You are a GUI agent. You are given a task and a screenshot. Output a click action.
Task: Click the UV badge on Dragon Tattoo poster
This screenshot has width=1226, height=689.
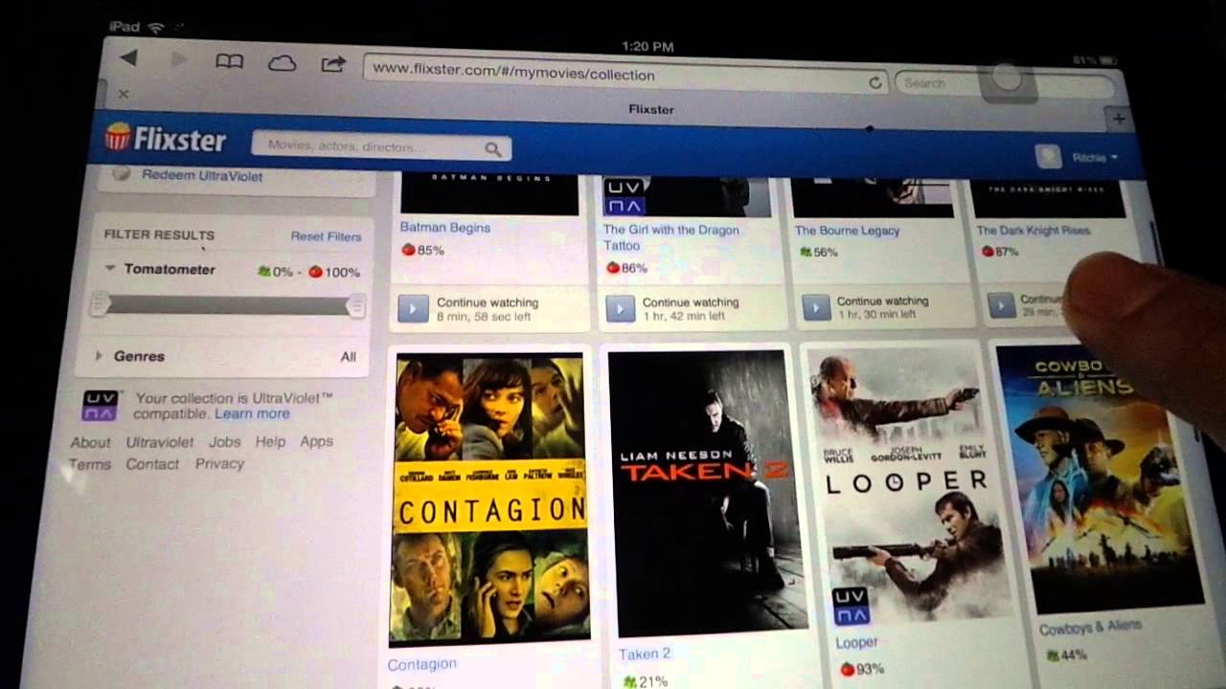click(x=624, y=196)
